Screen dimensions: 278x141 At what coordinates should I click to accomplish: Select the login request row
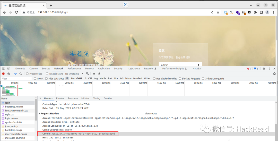pos(18,103)
